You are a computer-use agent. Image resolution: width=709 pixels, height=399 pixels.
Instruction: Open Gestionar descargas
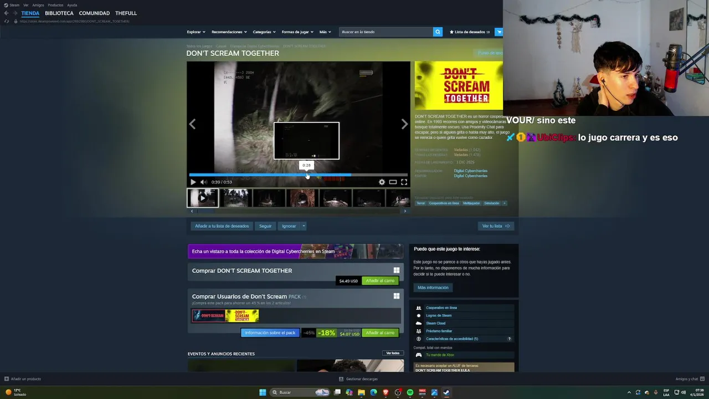tap(358, 378)
